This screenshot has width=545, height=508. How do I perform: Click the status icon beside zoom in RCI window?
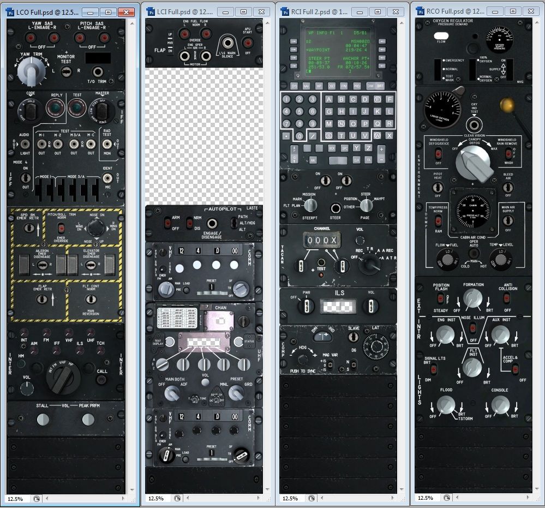[312, 498]
